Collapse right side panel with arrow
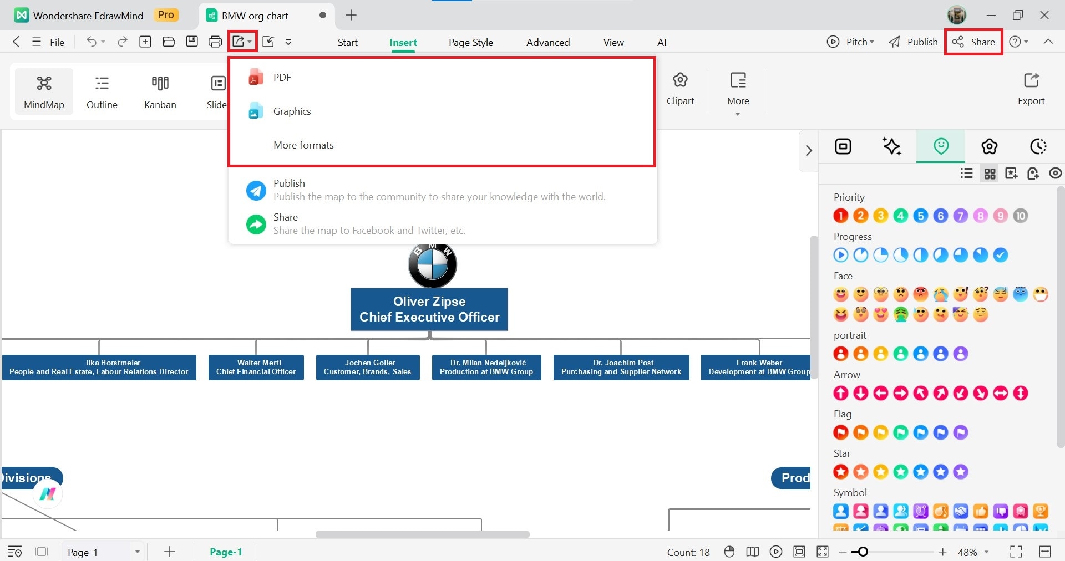This screenshot has height=561, width=1065. [x=809, y=150]
